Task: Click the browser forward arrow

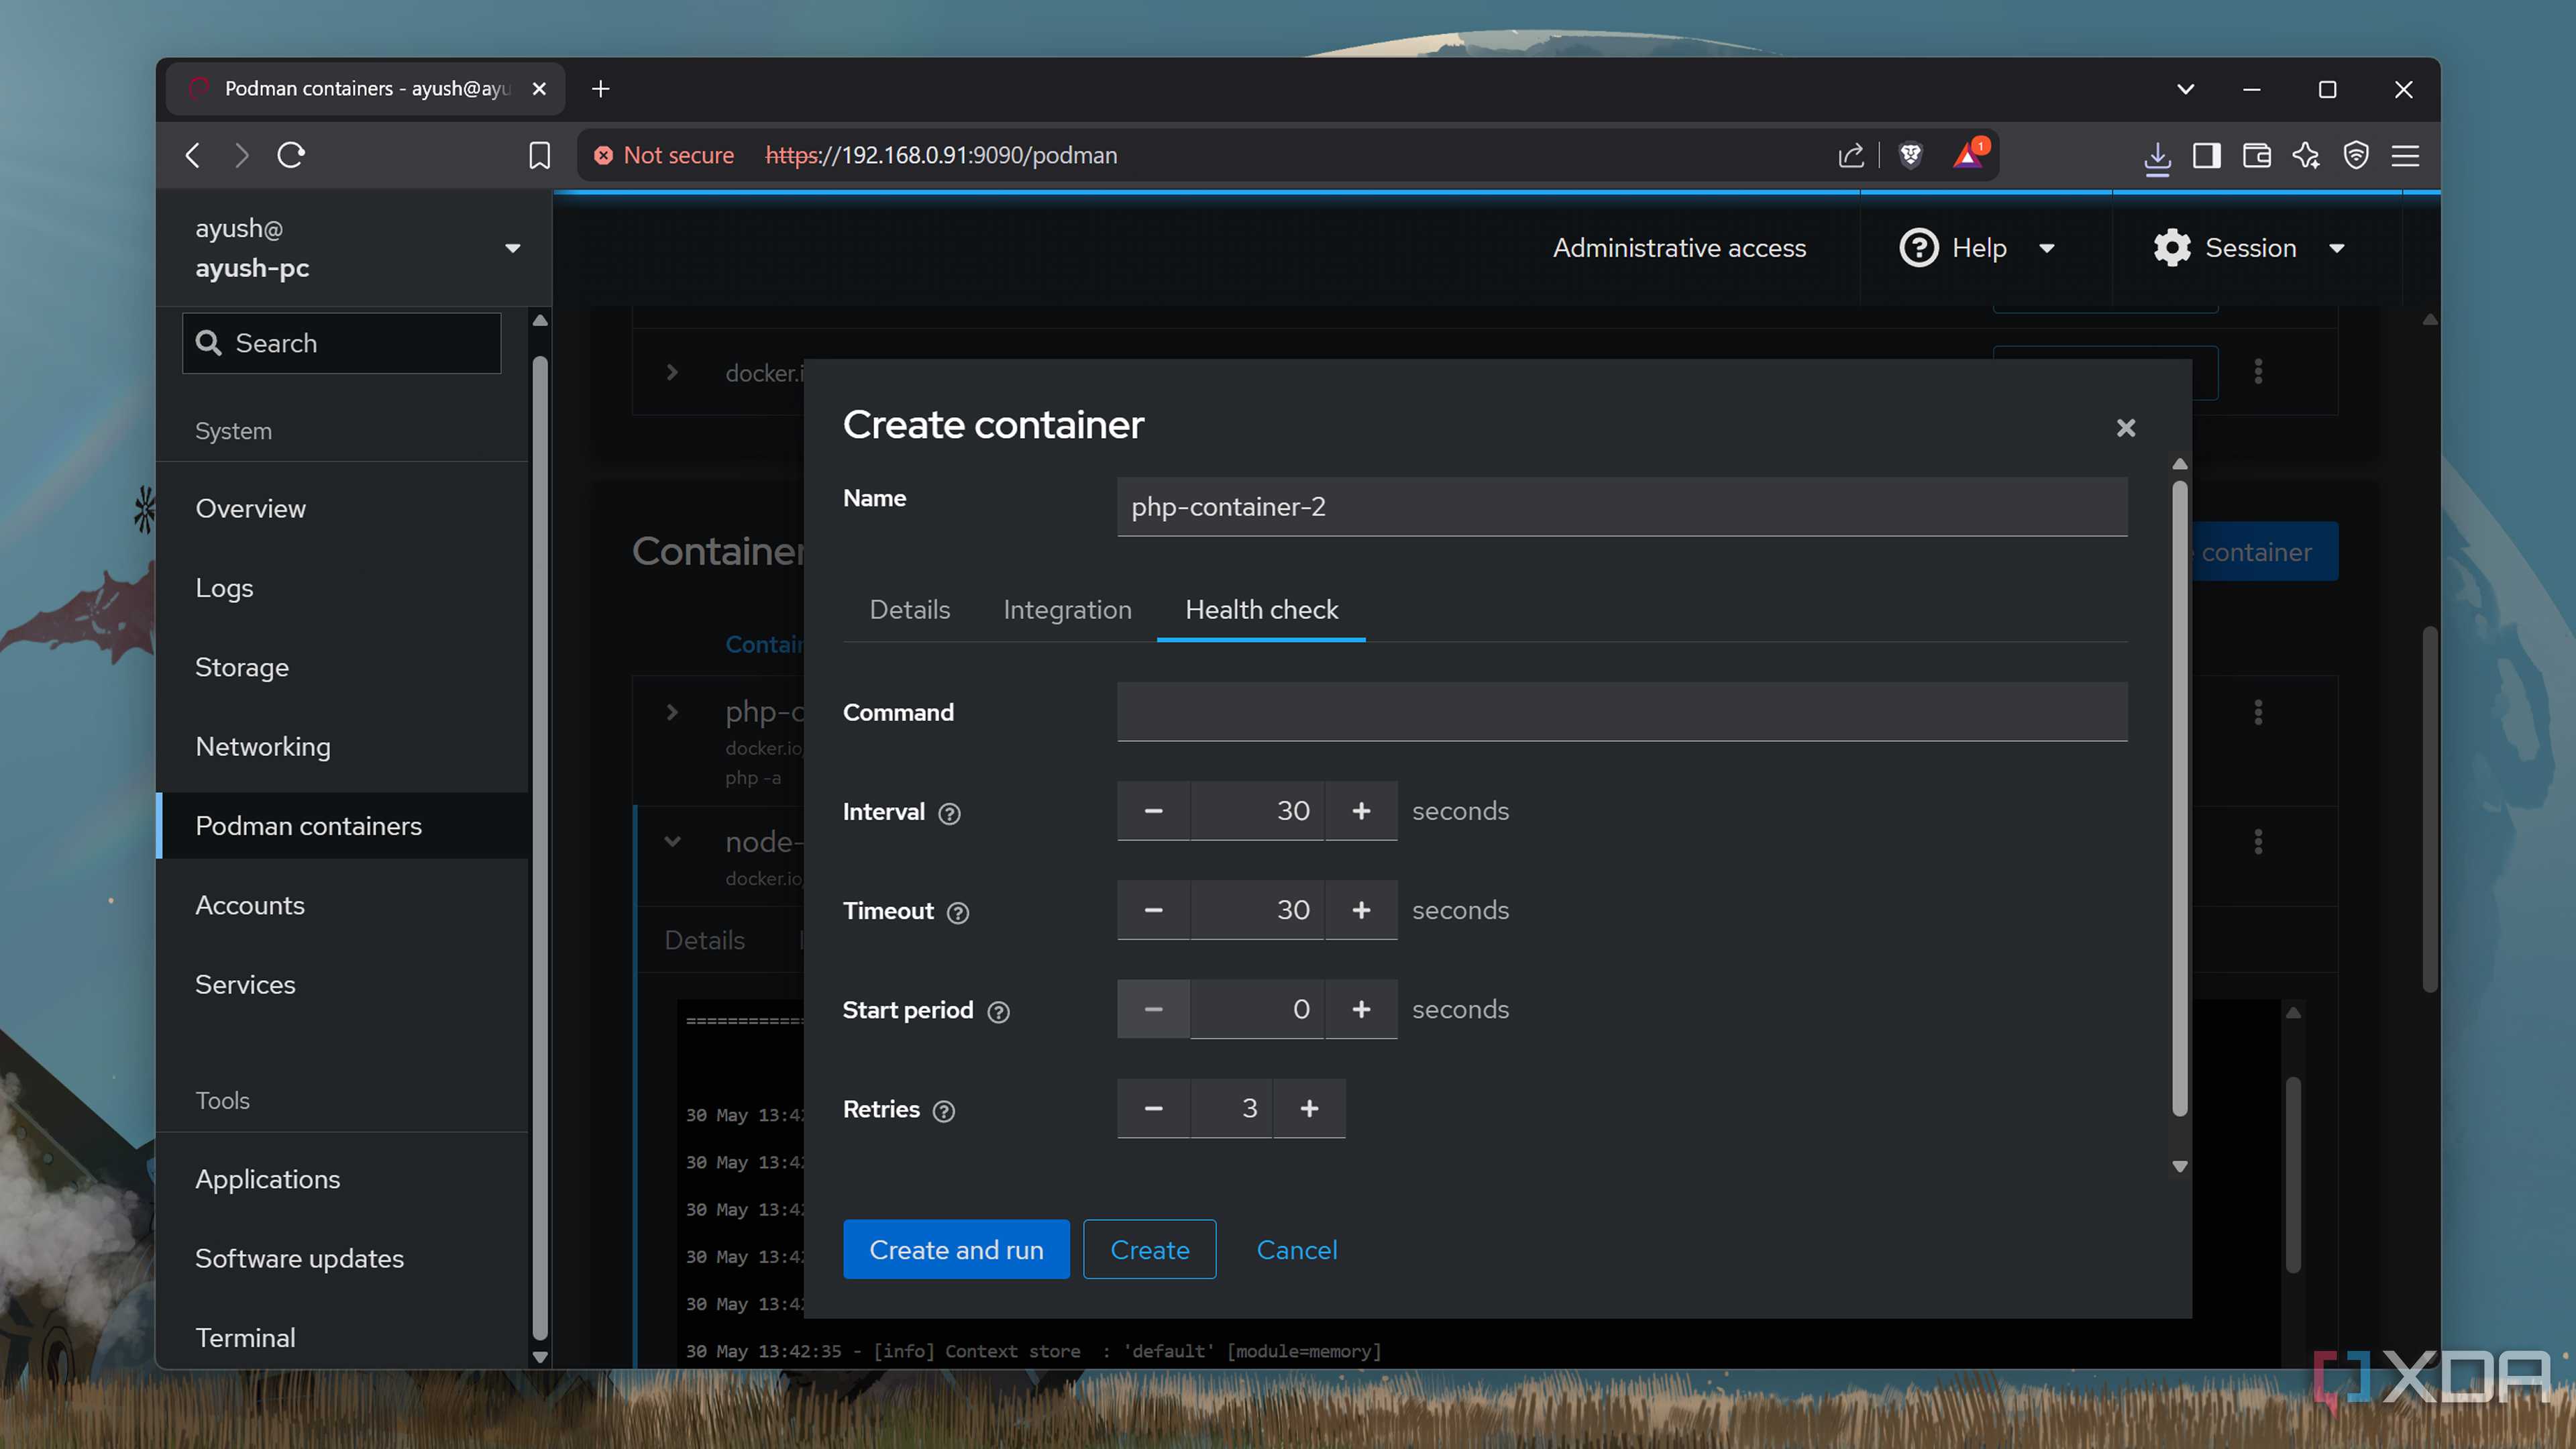Action: coord(242,155)
